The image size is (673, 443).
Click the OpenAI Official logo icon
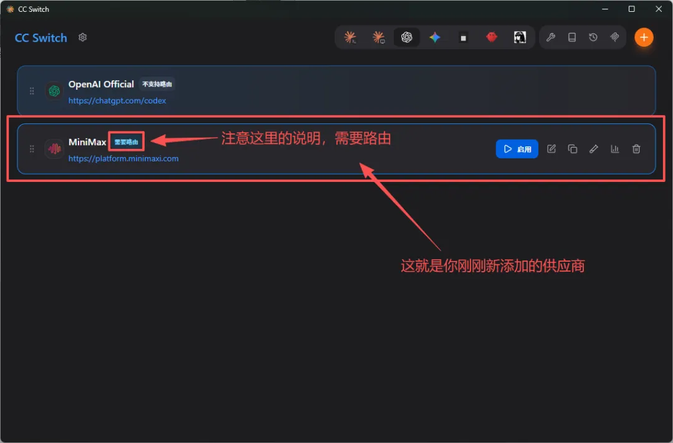tap(54, 91)
